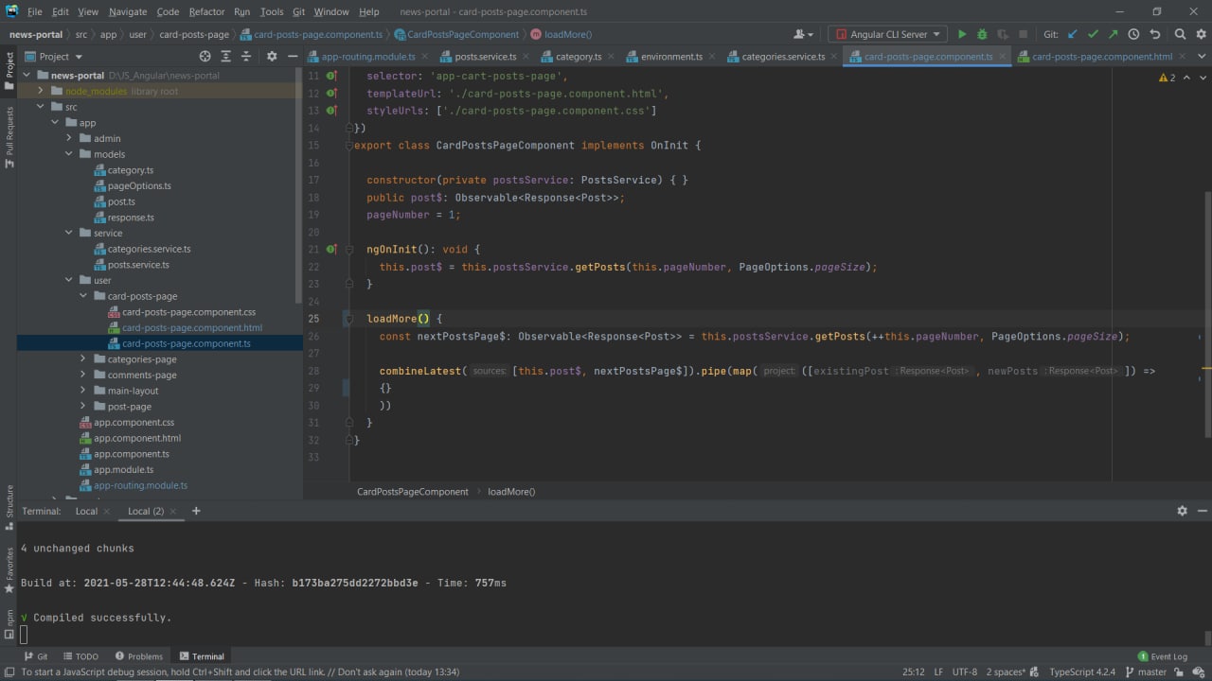This screenshot has height=681, width=1212.
Task: Run the Angular CLI Server configuration
Action: pos(962,34)
